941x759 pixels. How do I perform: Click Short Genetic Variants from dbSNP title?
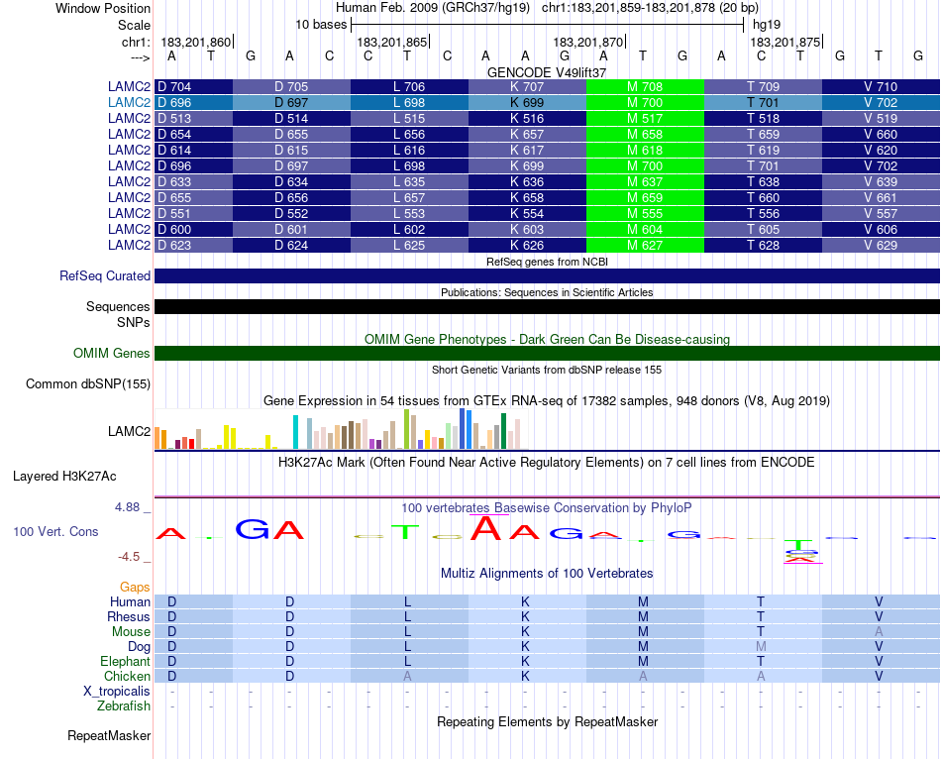tap(547, 370)
